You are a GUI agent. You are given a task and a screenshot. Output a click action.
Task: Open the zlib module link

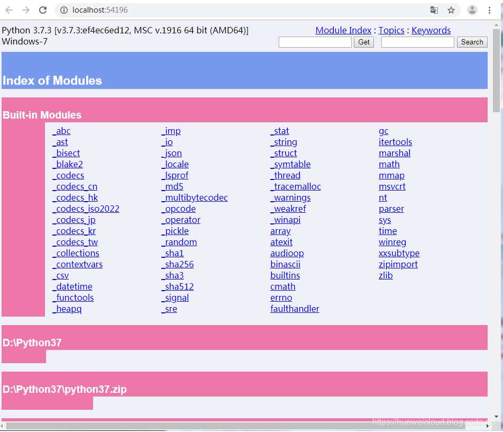pyautogui.click(x=386, y=276)
